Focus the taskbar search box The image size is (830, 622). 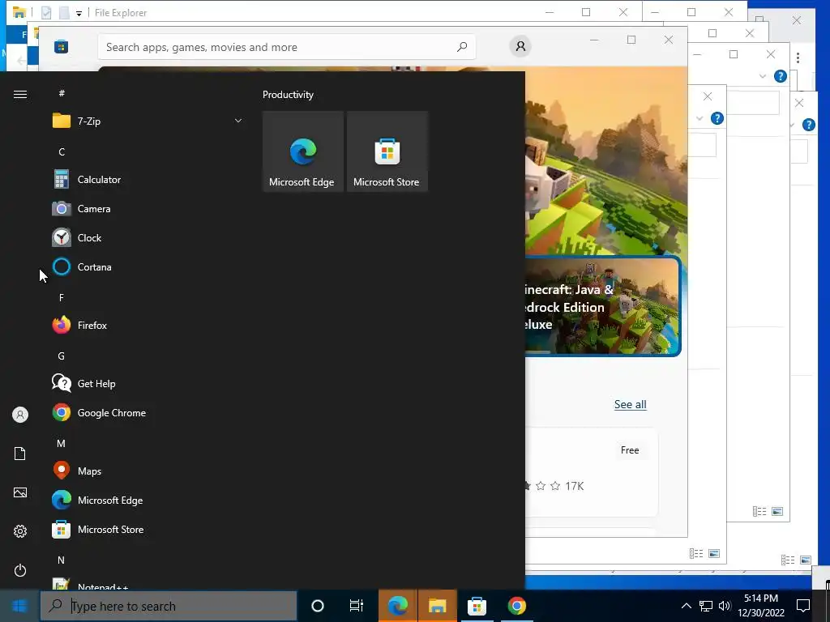[x=169, y=606]
